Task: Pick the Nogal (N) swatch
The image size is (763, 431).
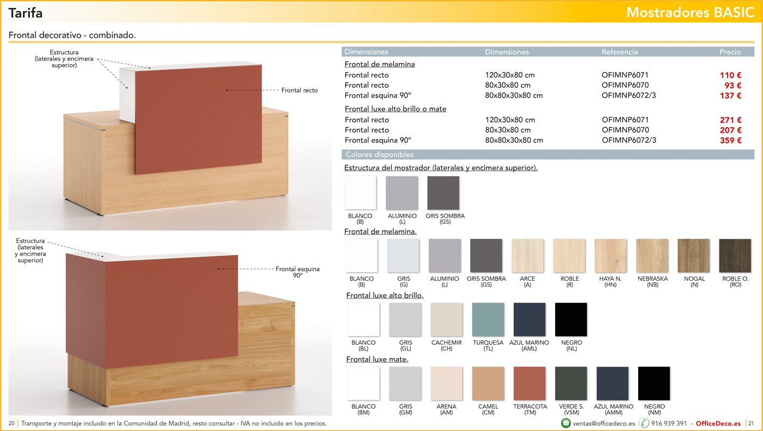Action: pyautogui.click(x=694, y=256)
